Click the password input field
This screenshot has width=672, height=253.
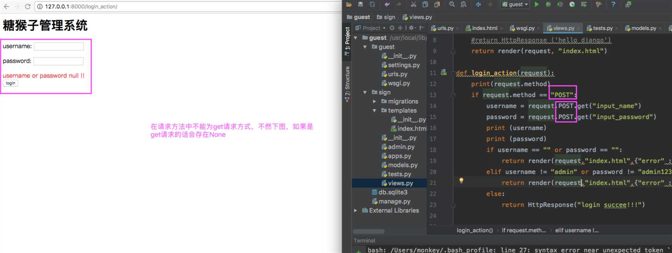click(x=58, y=61)
